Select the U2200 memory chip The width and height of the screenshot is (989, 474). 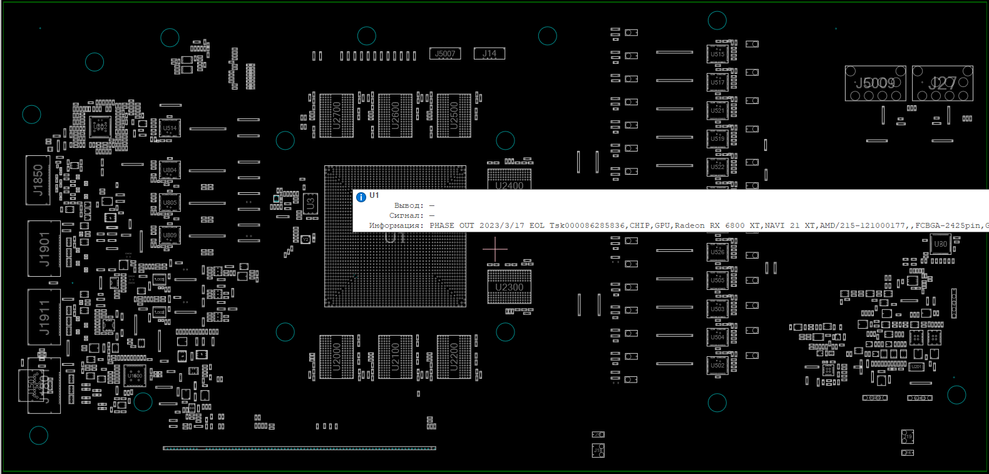(454, 357)
